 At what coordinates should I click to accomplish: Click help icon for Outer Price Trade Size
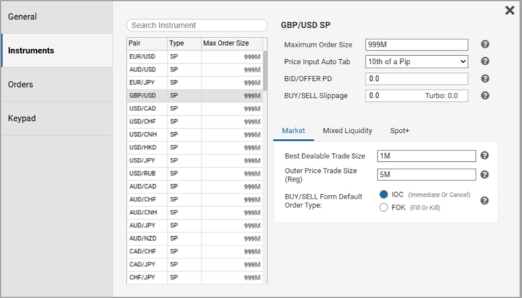coord(485,175)
